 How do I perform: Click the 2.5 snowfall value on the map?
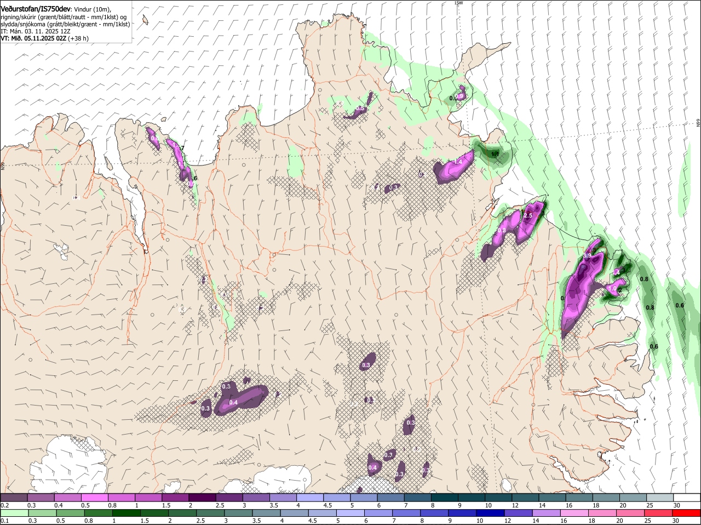click(x=528, y=216)
